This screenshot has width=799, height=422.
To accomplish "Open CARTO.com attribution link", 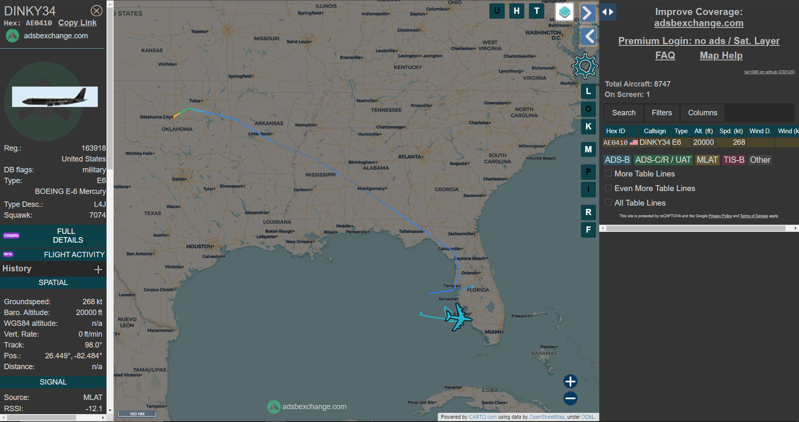I will click(482, 417).
